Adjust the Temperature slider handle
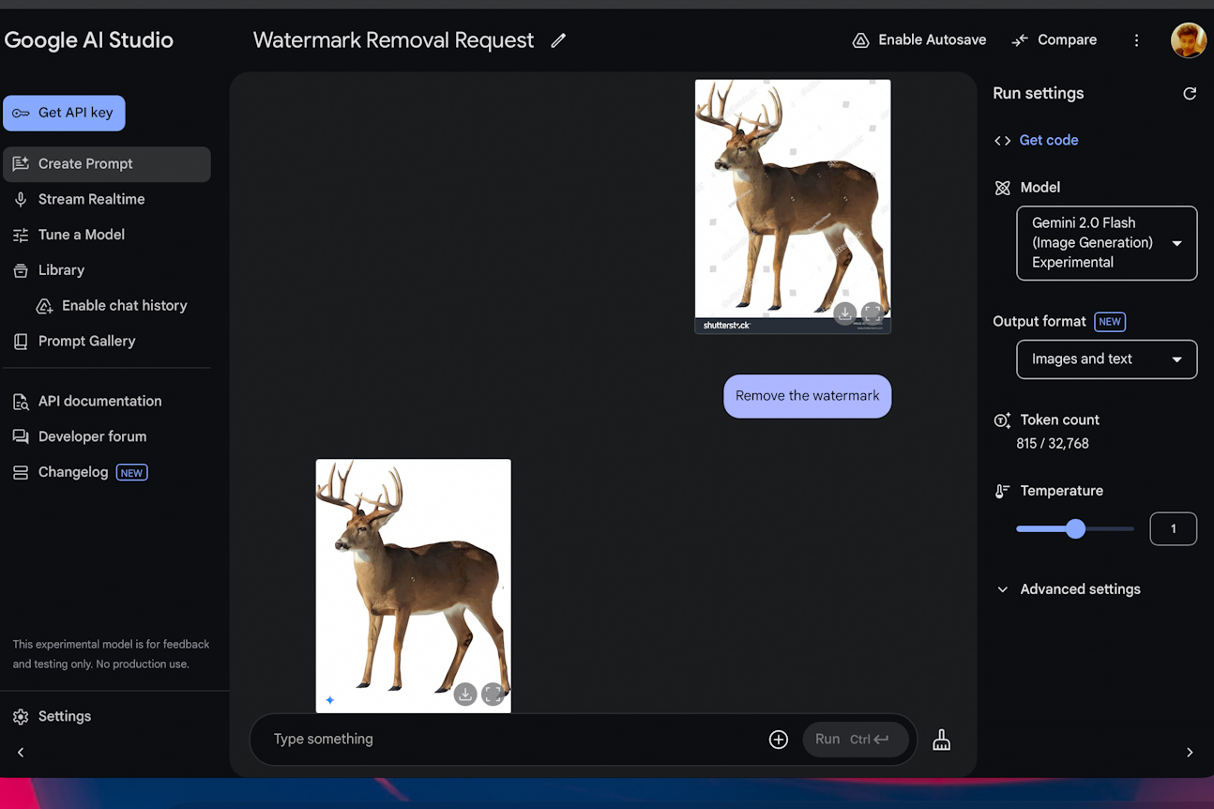 pyautogui.click(x=1075, y=529)
